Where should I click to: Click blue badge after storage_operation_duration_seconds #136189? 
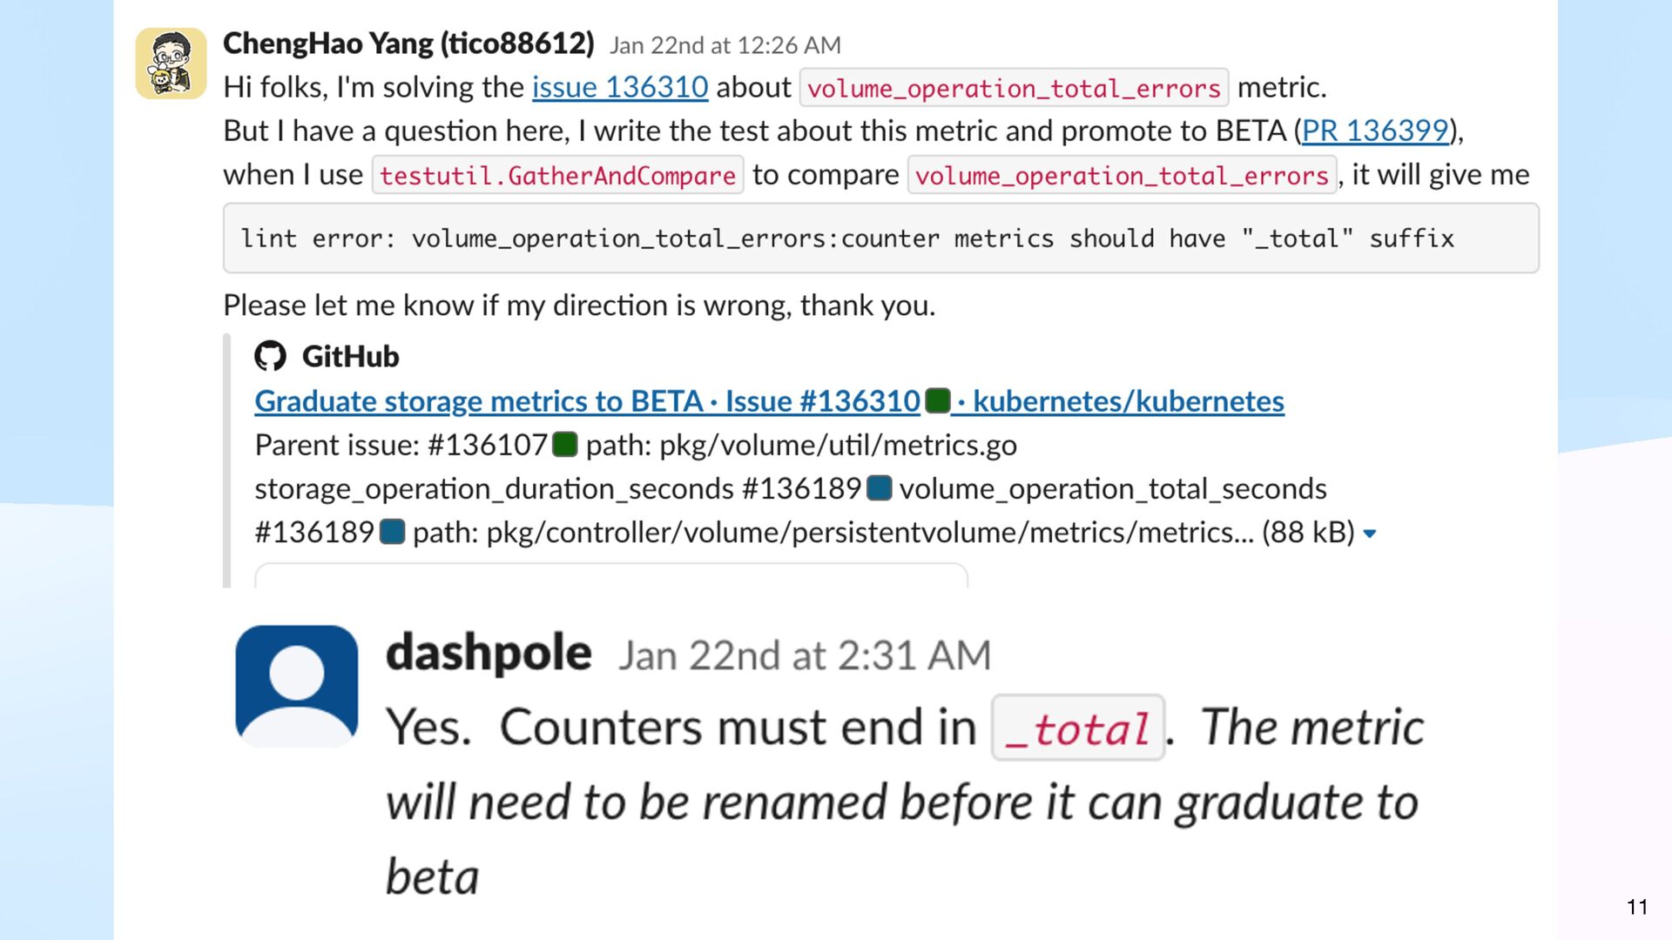click(x=880, y=488)
